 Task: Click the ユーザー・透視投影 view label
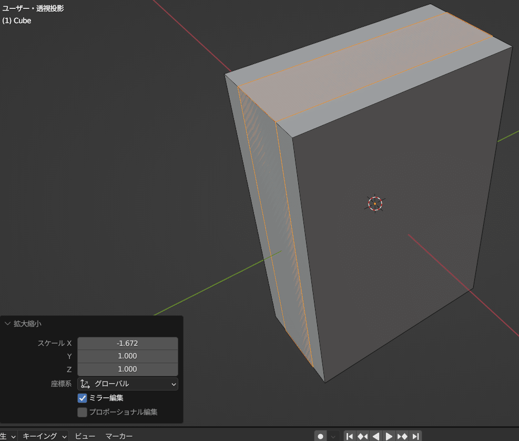33,8
